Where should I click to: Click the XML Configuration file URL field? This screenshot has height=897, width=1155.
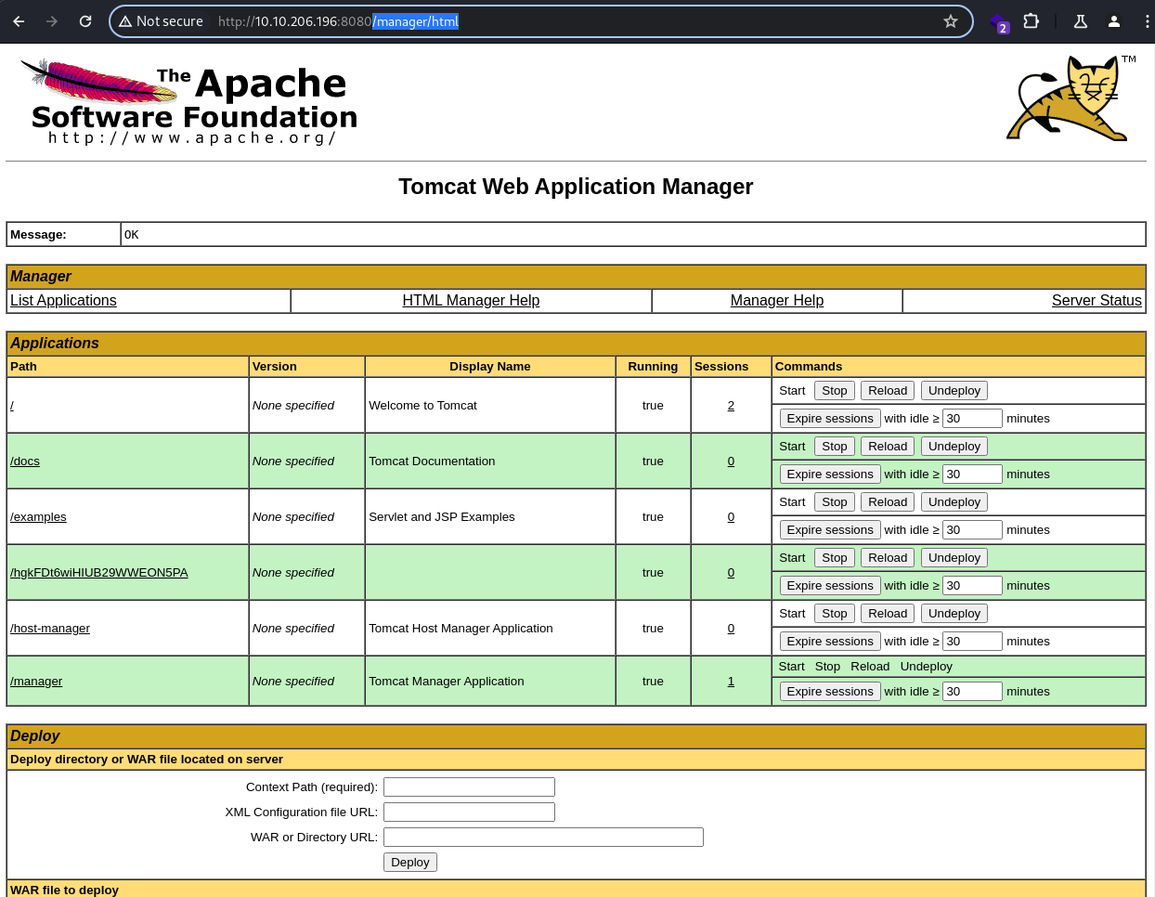(x=469, y=812)
